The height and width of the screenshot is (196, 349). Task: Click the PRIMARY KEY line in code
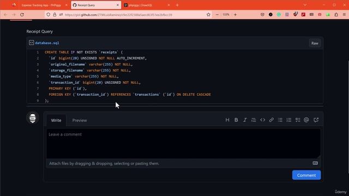(x=68, y=88)
